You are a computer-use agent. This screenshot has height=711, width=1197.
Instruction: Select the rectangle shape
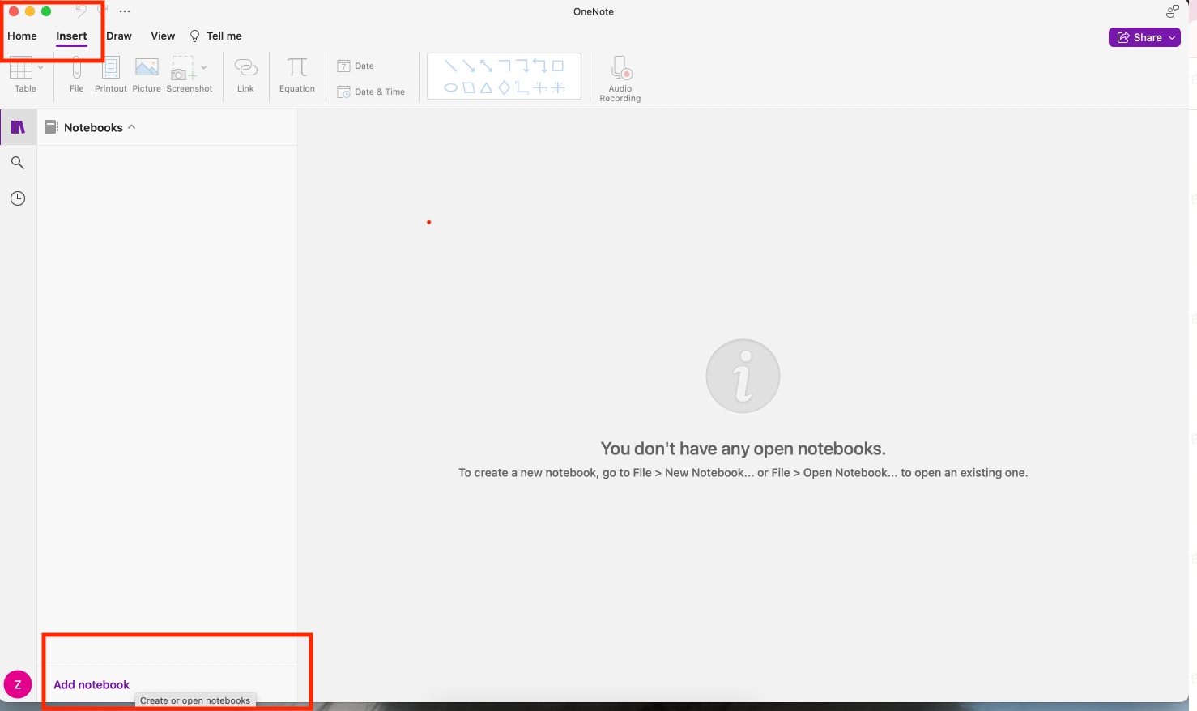(558, 66)
